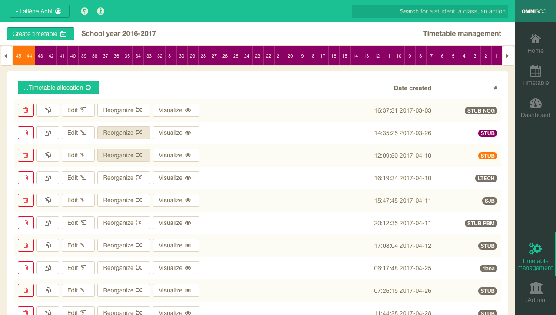Visualize the dana timetable
556x315 pixels.
(x=176, y=268)
